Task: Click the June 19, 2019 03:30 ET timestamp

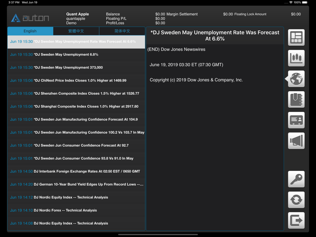Action: pos(186,65)
